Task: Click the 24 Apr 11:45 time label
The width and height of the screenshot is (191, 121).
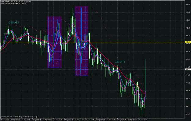Action: coord(90,120)
